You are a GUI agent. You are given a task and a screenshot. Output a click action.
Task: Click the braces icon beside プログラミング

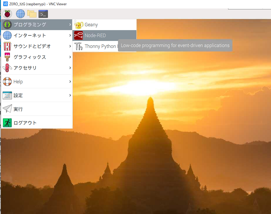point(7,25)
